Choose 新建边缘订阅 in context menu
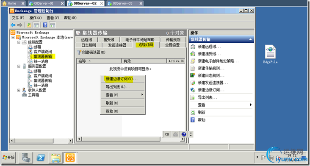This screenshot has width=310, height=166. (123, 79)
